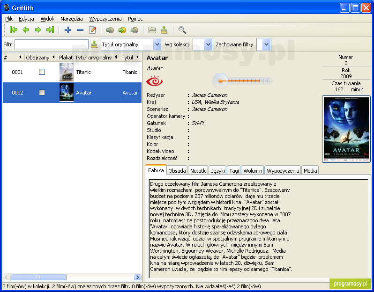Expand the Zachowane filtry dropdown

[264, 44]
